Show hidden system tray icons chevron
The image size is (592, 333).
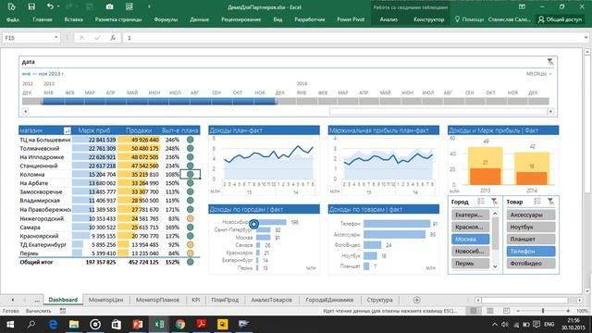tap(494, 325)
